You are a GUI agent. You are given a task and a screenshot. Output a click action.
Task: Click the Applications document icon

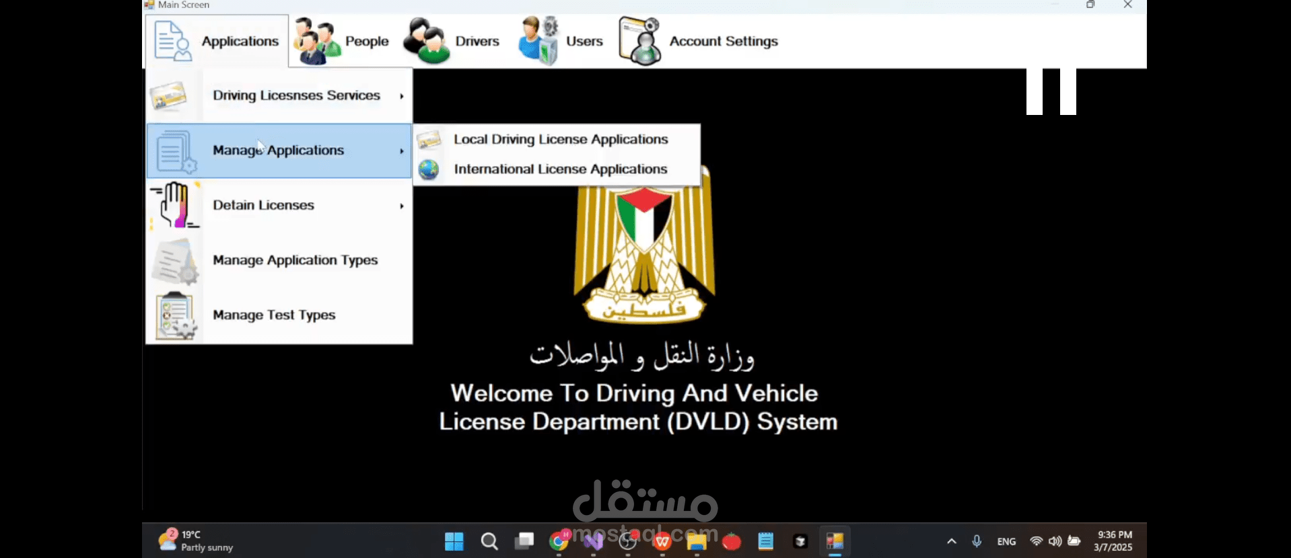pyautogui.click(x=172, y=41)
